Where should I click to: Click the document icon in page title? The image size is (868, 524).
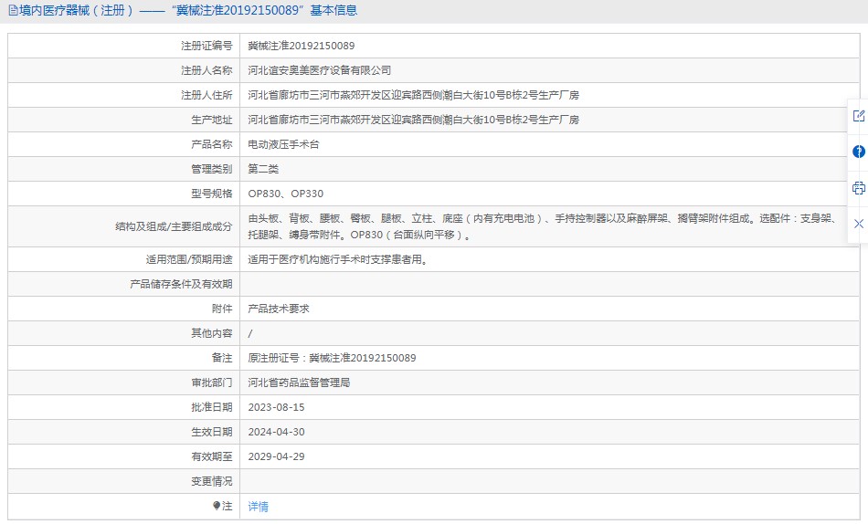coord(13,11)
